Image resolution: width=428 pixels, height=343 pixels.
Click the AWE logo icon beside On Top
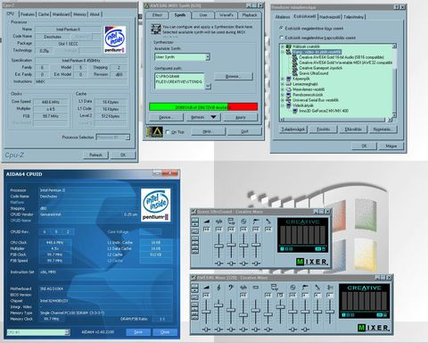pos(154,131)
